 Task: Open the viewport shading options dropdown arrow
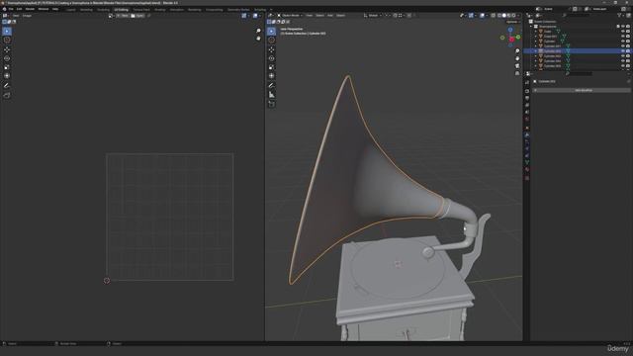click(x=518, y=16)
